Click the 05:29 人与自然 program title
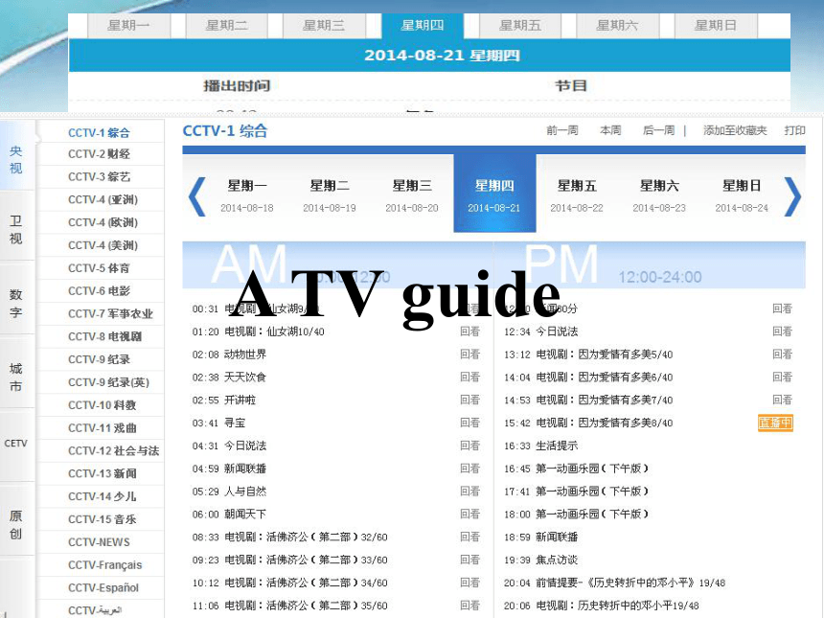Screen dimensions: 824x618 click(245, 492)
